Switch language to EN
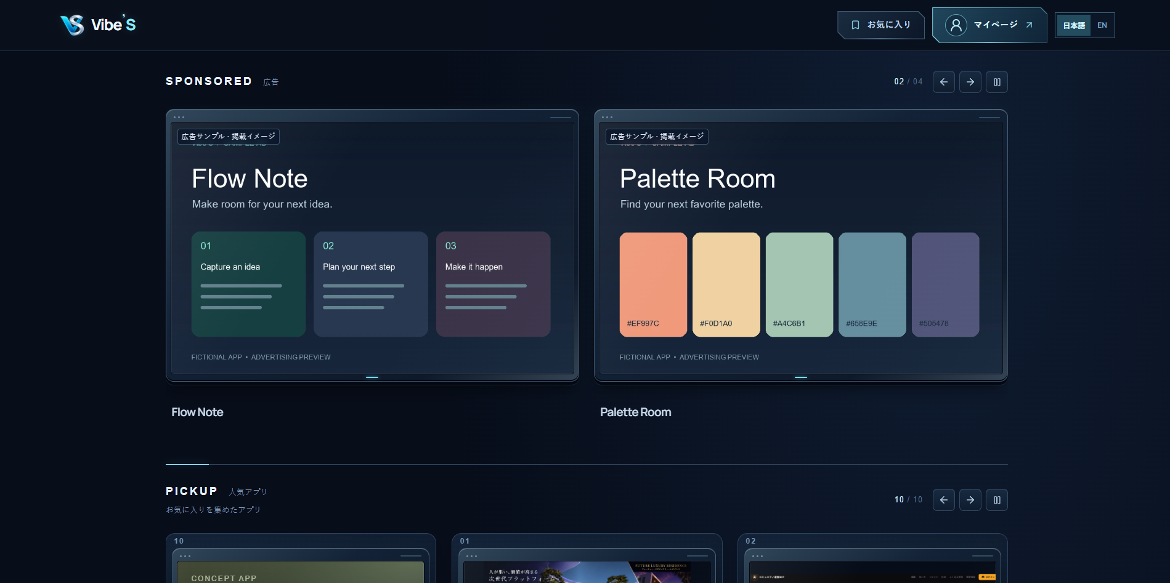Screen dimensions: 1170x583 coord(1102,25)
